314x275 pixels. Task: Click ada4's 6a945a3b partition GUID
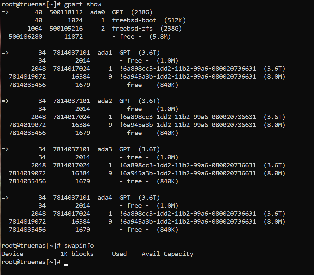[x=188, y=222]
